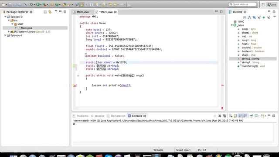Click the New toolbar icon
The image size is (279, 157).
tap(3, 4)
